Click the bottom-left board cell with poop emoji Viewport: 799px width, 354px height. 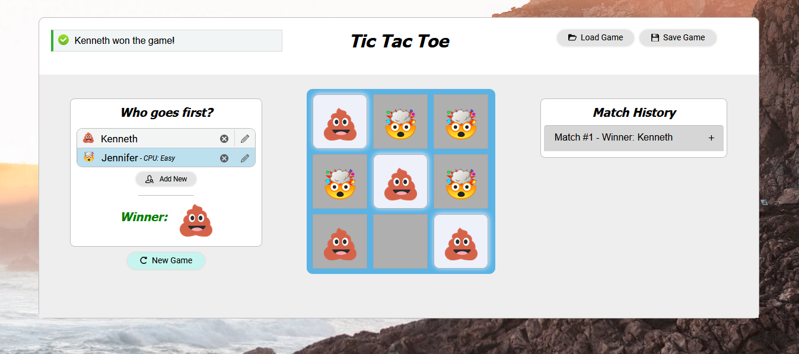click(340, 241)
